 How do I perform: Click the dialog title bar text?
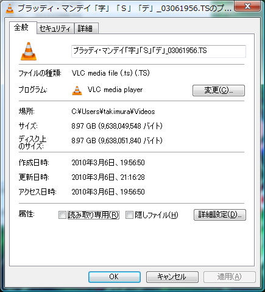pos(124,9)
